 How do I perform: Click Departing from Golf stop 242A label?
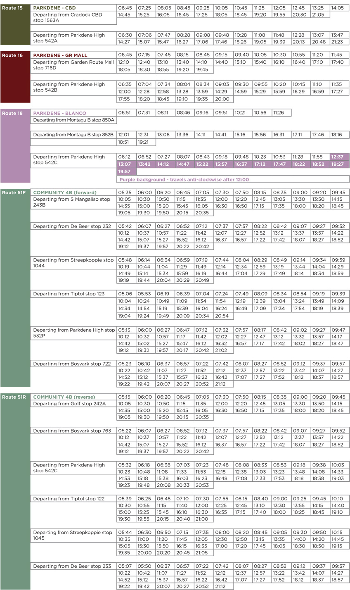tap(70, 403)
